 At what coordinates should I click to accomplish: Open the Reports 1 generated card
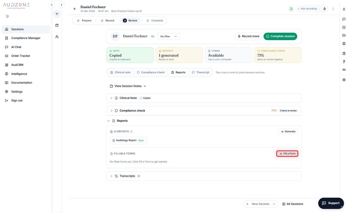[179, 55]
